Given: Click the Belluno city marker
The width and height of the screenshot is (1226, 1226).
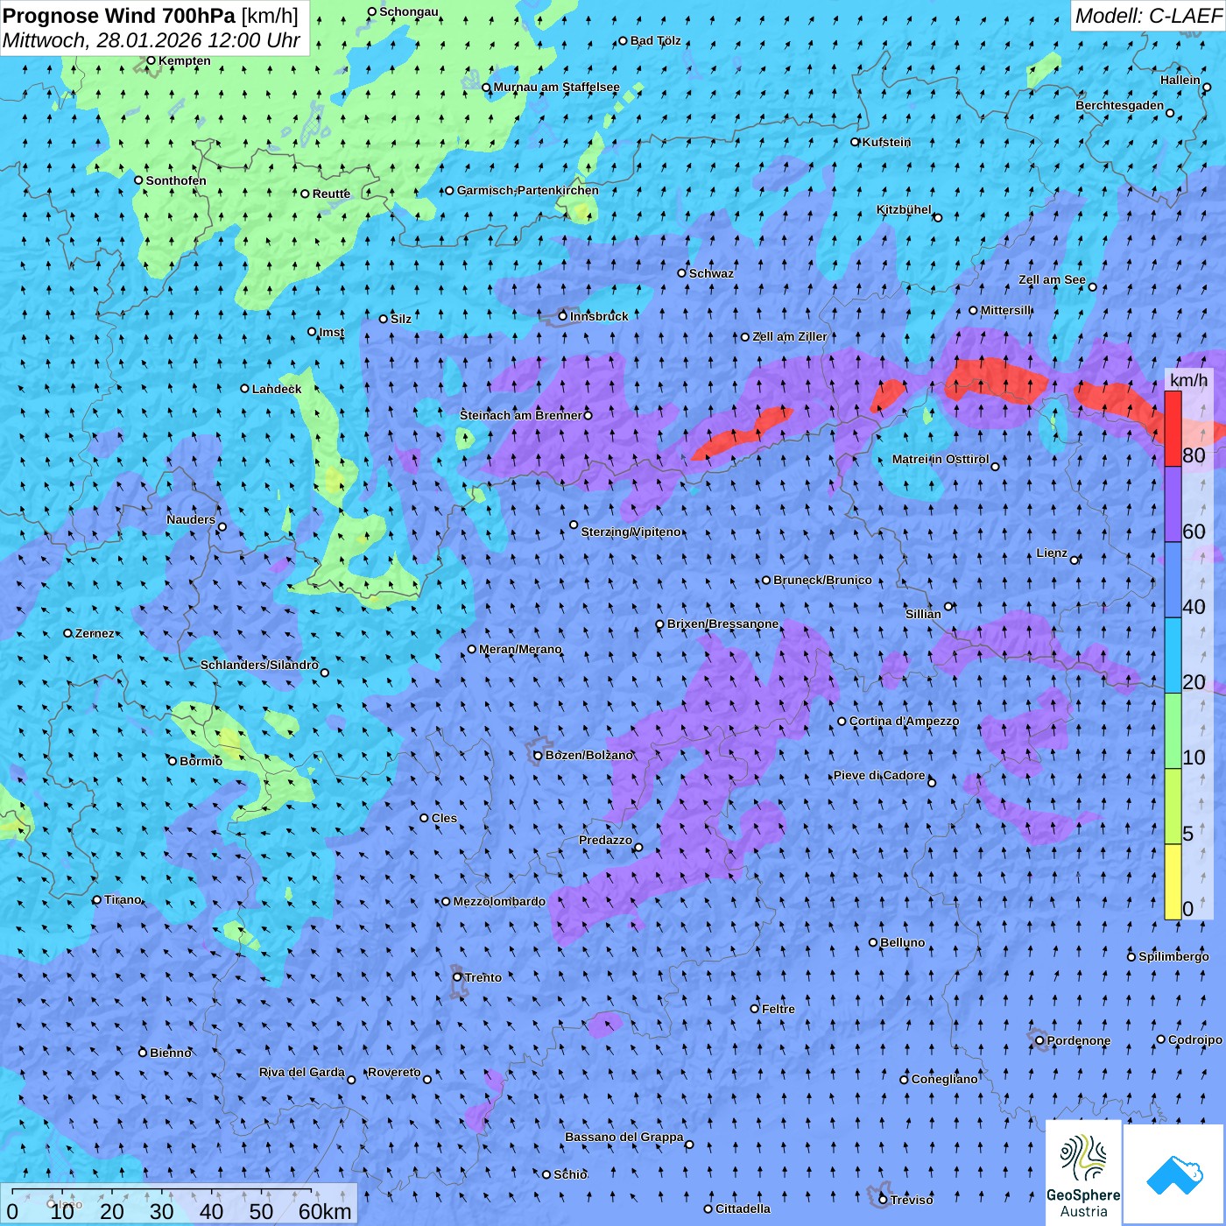Looking at the screenshot, I should point(873,942).
